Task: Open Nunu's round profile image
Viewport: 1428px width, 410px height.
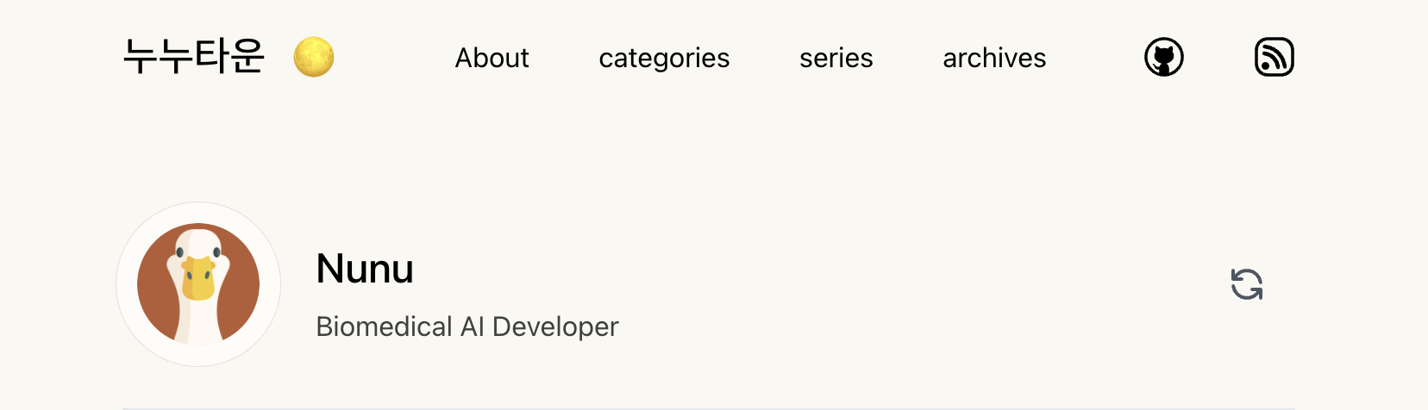Action: click(x=198, y=284)
